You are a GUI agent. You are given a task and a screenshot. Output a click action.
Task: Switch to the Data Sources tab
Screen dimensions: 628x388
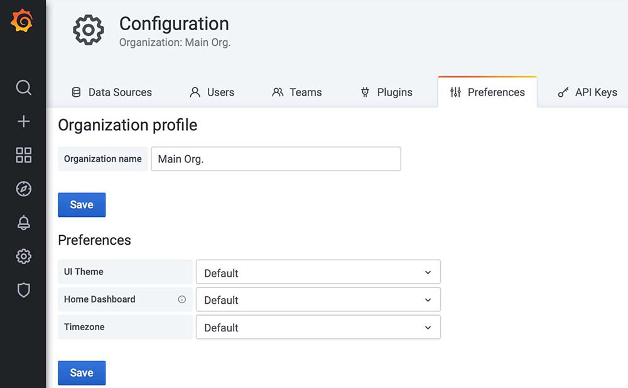pos(112,92)
